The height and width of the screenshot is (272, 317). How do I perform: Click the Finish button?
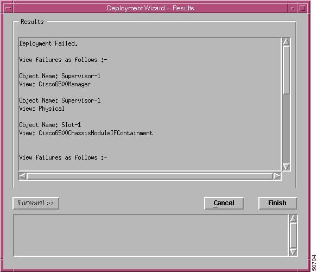click(277, 203)
